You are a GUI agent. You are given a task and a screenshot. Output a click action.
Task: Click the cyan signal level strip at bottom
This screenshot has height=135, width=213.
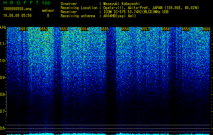click(x=108, y=134)
